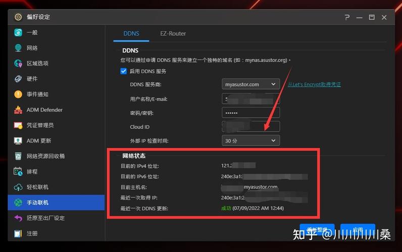Click the 目前的 IPv6 位址 label
The height and width of the screenshot is (252, 402).
(x=140, y=176)
